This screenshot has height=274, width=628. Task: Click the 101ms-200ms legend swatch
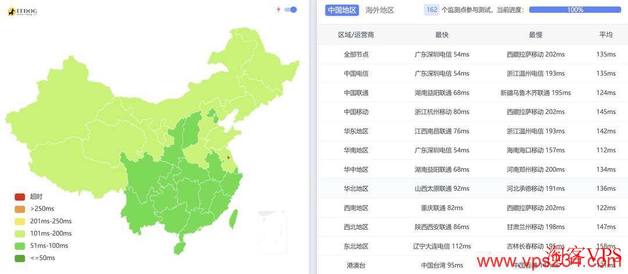pos(20,233)
